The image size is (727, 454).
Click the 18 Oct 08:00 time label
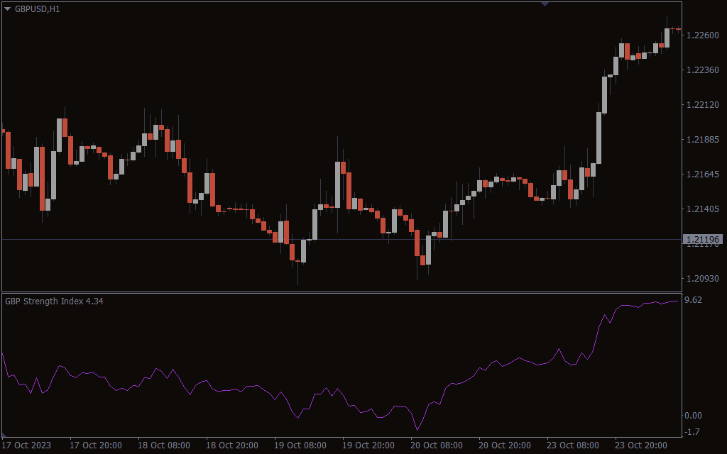click(164, 445)
